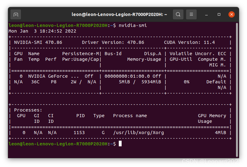Click the Volatile Uncorr. ECC header
247x167 pixels.
pyautogui.click(x=198, y=54)
